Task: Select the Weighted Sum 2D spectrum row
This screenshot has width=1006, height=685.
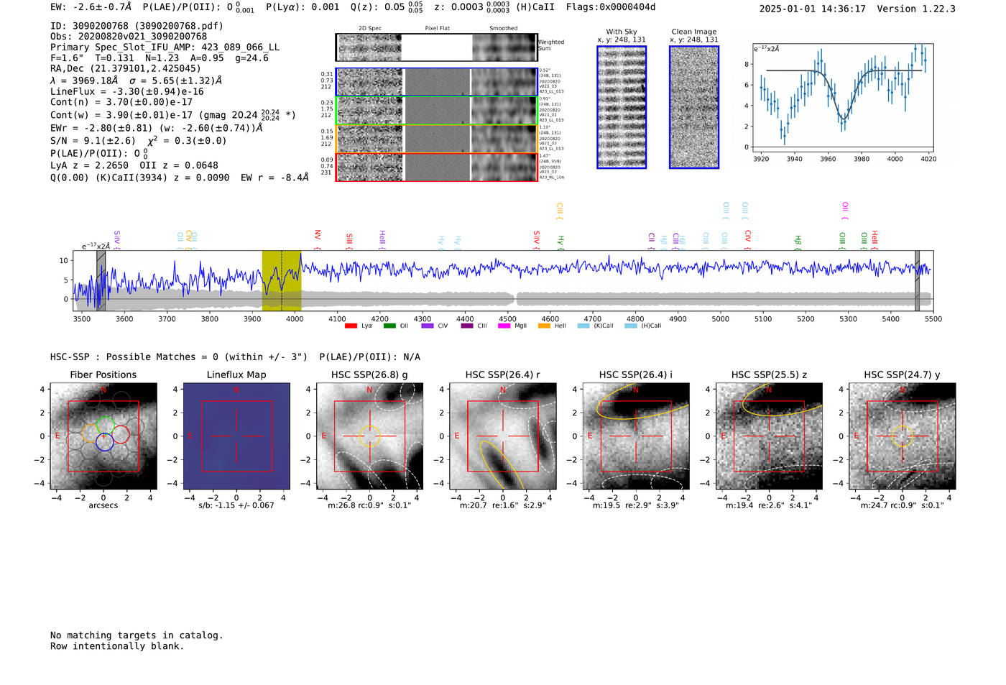Action: tap(436, 47)
